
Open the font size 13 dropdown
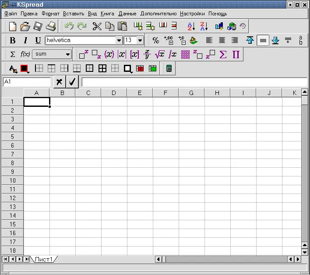[x=140, y=40]
